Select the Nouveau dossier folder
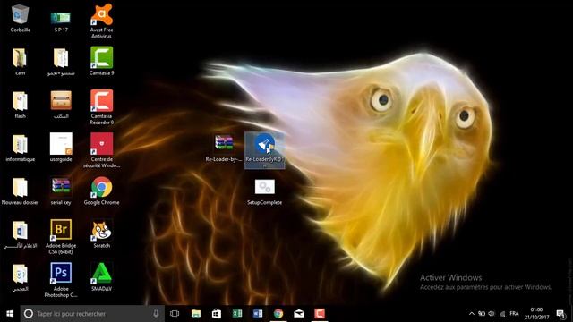Screen dimensions: 573x322 [20, 191]
